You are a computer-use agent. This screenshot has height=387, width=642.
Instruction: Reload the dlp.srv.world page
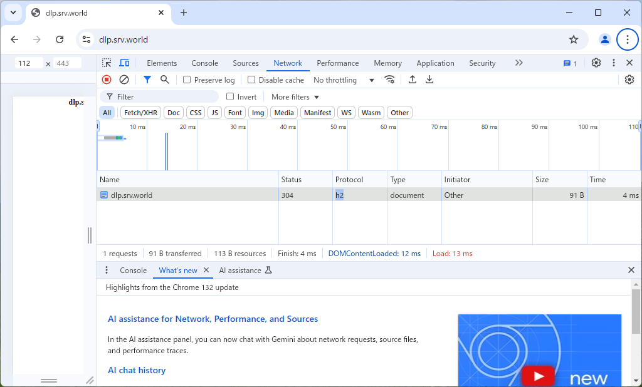pyautogui.click(x=60, y=39)
